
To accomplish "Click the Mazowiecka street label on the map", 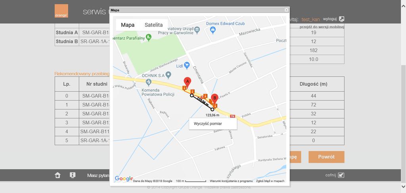I will point(249,32).
